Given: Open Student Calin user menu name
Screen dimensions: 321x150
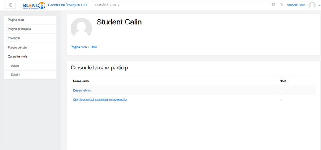Looking at the screenshot, I should [x=296, y=5].
